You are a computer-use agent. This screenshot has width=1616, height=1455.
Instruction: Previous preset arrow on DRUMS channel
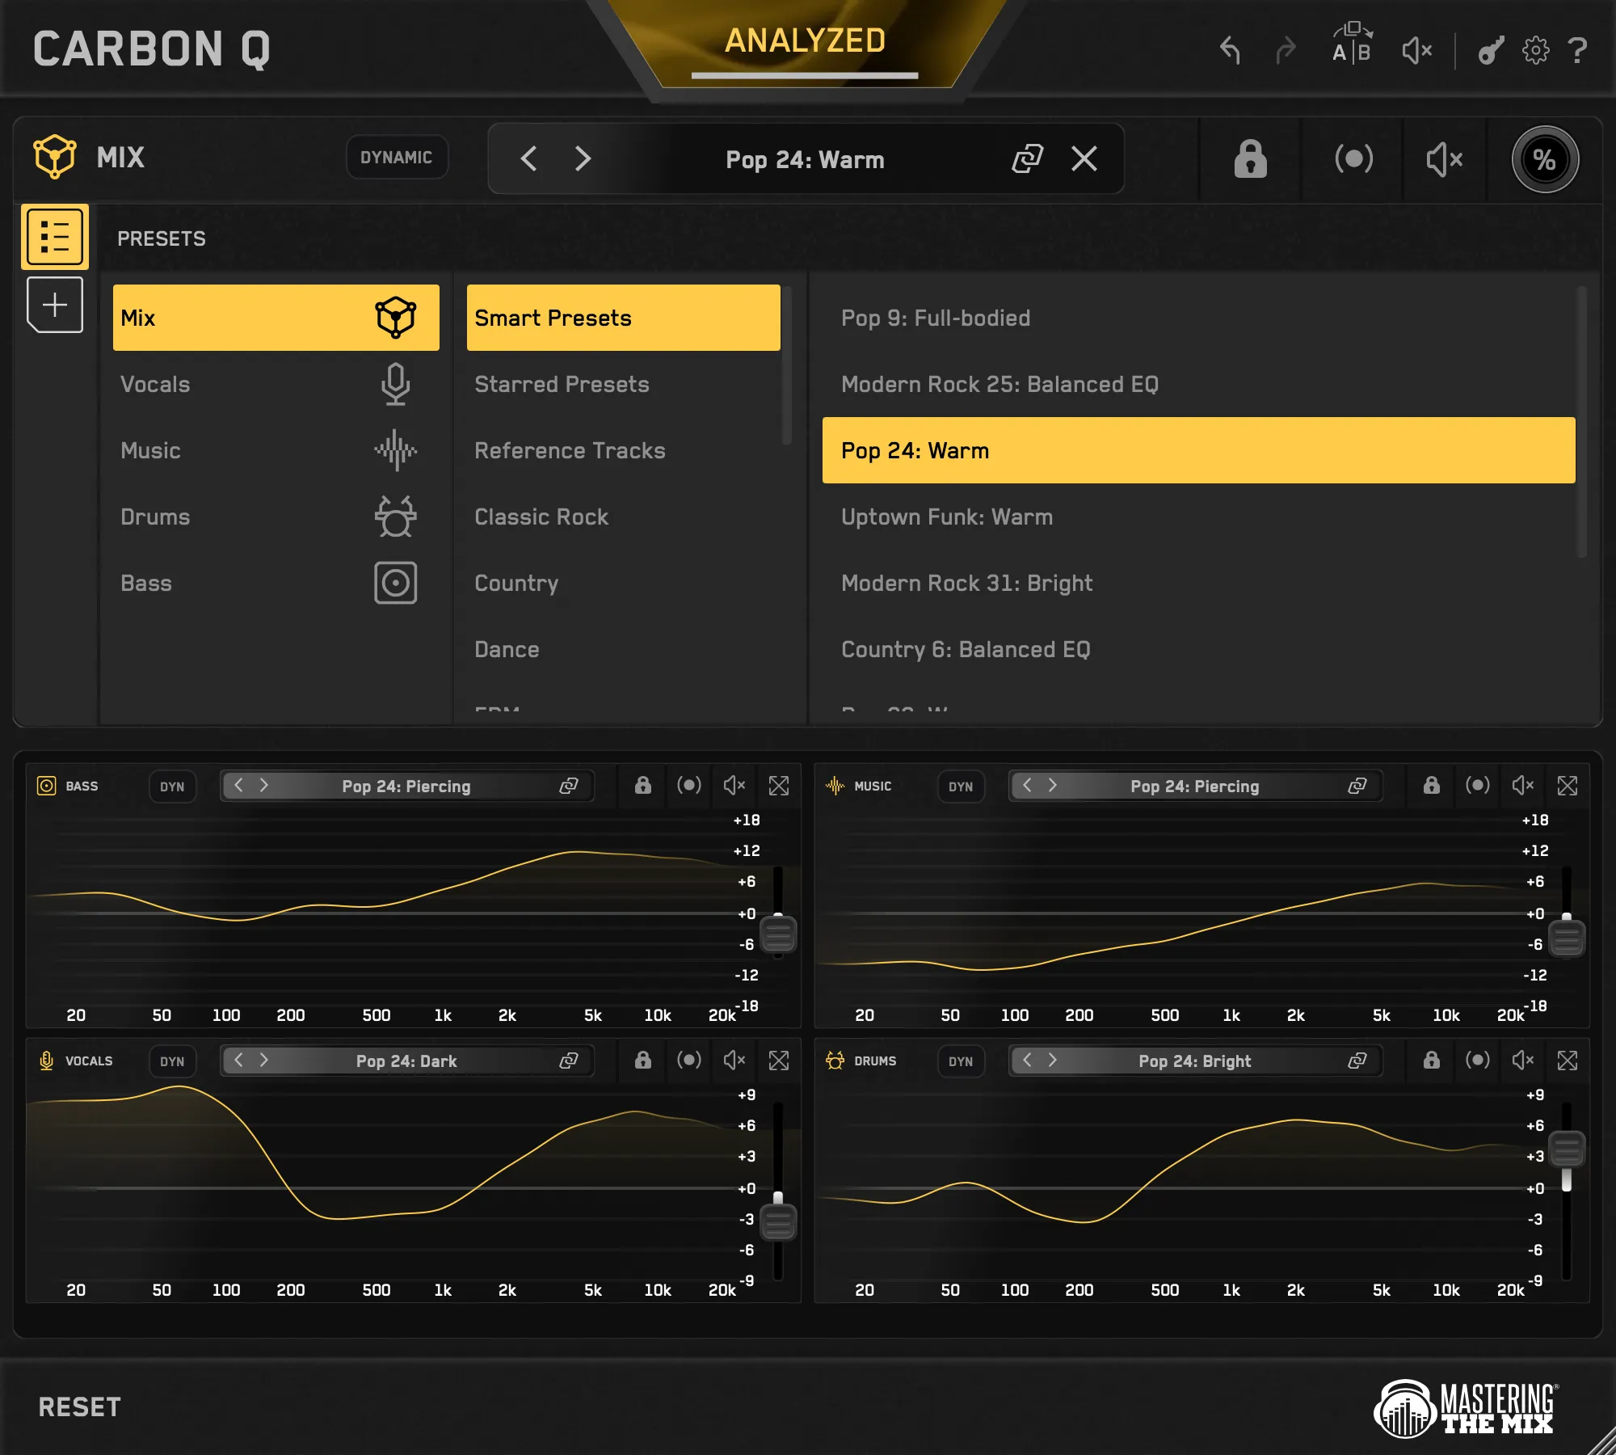[x=1027, y=1060]
